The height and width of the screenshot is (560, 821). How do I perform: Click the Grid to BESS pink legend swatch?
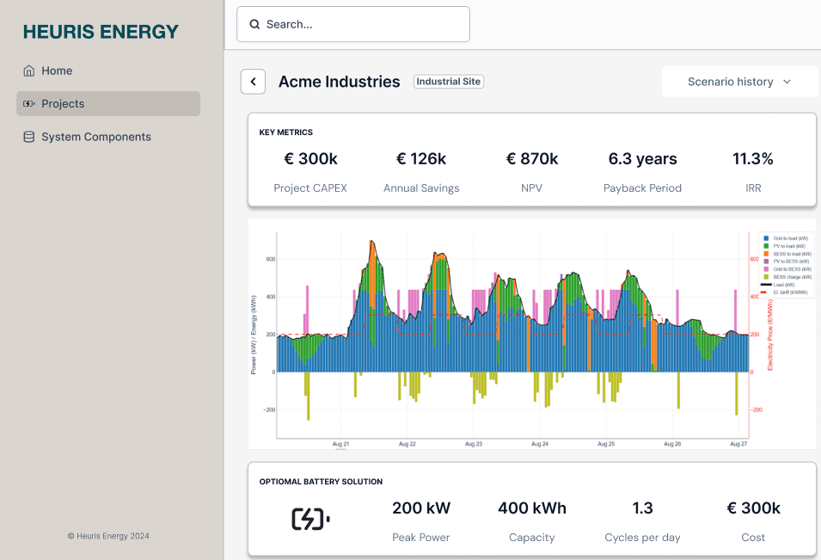pos(766,269)
